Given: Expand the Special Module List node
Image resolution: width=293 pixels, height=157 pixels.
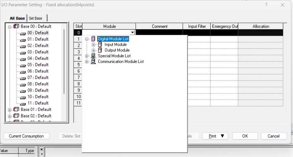Looking at the screenshot, I should pyautogui.click(x=87, y=56).
